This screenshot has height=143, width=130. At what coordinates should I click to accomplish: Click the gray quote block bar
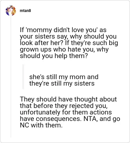(x=23, y=77)
